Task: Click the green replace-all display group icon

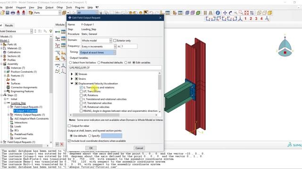Action: tap(198, 13)
